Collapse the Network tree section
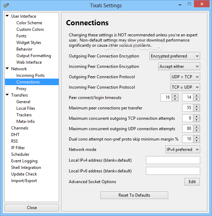Viewport: 212px width, 216px height. click(x=7, y=69)
